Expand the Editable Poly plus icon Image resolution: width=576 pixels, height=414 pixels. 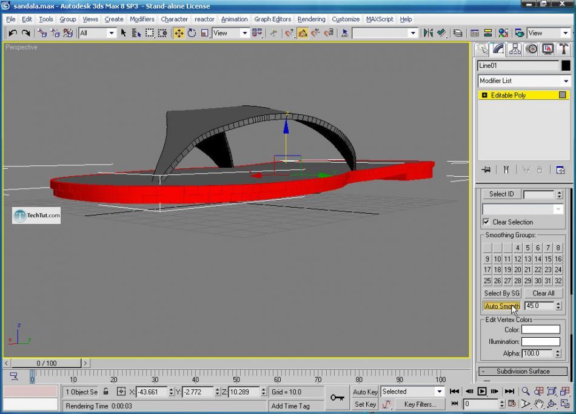point(484,96)
